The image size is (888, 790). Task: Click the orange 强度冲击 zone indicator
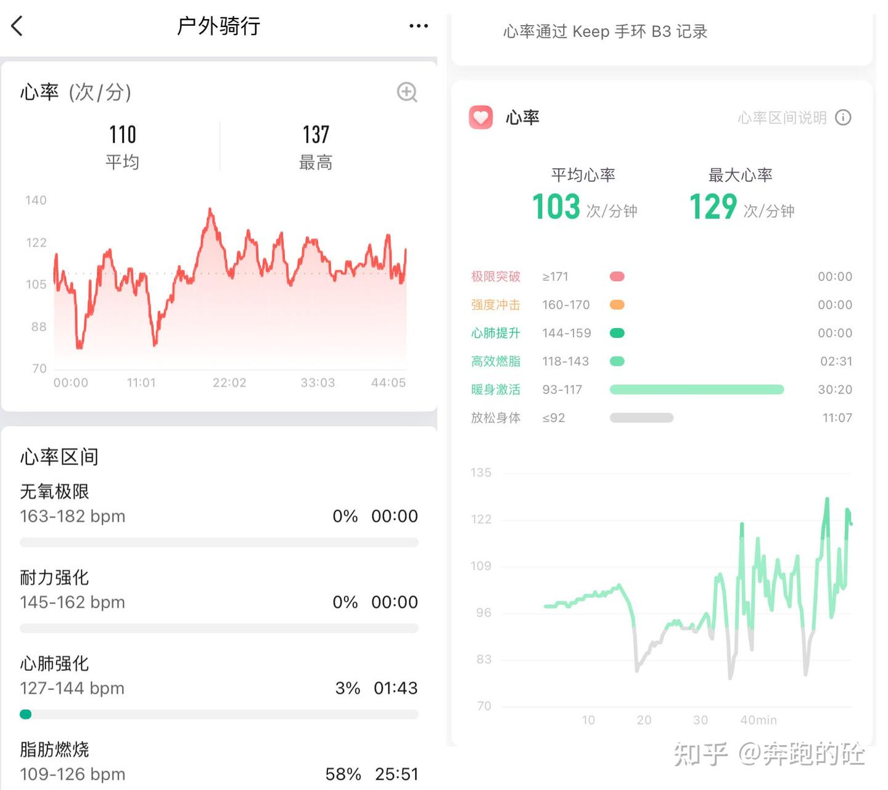pos(617,305)
